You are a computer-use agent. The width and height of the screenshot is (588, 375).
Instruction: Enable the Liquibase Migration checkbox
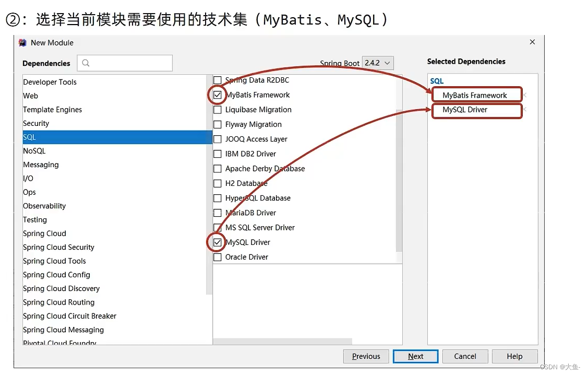point(218,110)
